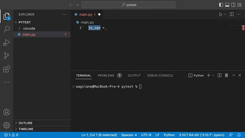Open notifications bell icon
245x138 pixels.
tap(239, 135)
